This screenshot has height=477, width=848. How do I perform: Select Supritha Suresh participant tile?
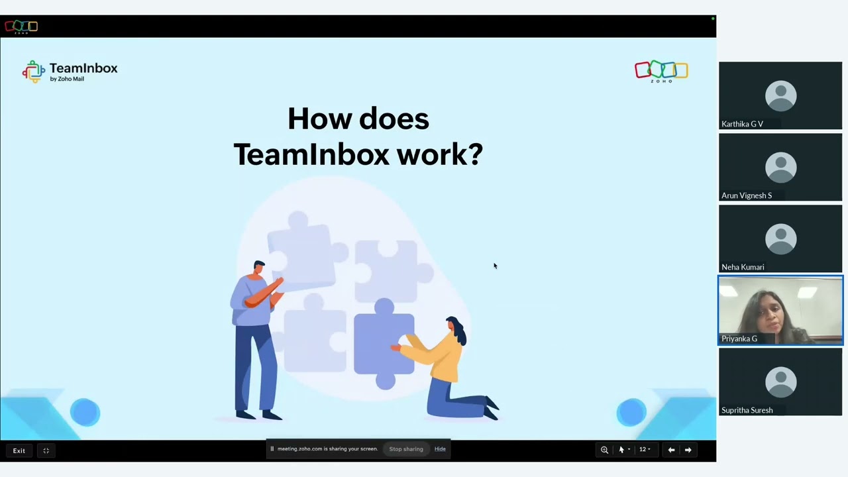click(780, 382)
